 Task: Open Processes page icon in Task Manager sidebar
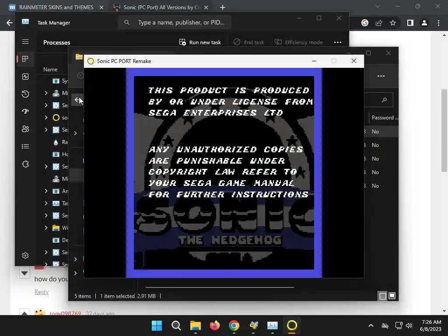click(x=25, y=59)
